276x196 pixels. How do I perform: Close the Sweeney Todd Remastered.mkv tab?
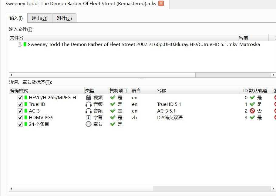(161, 3)
